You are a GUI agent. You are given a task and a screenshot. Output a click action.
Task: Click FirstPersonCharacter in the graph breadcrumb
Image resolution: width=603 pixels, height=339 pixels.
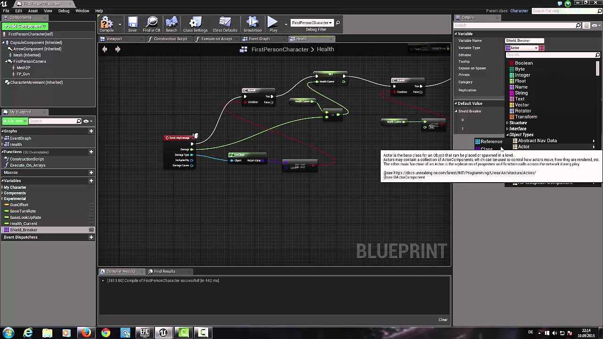280,49
